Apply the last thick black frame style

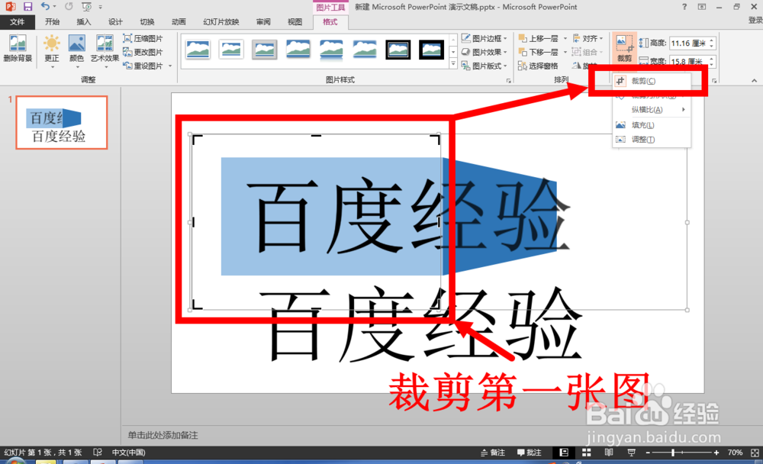pyautogui.click(x=431, y=50)
